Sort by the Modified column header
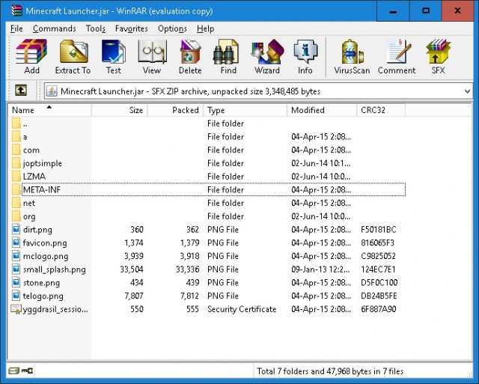The image size is (479, 384). 322,110
